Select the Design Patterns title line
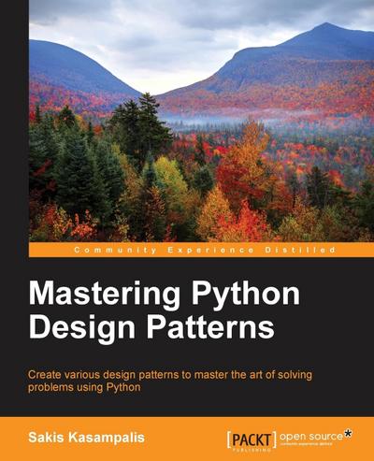374x461 pixels. 151,327
